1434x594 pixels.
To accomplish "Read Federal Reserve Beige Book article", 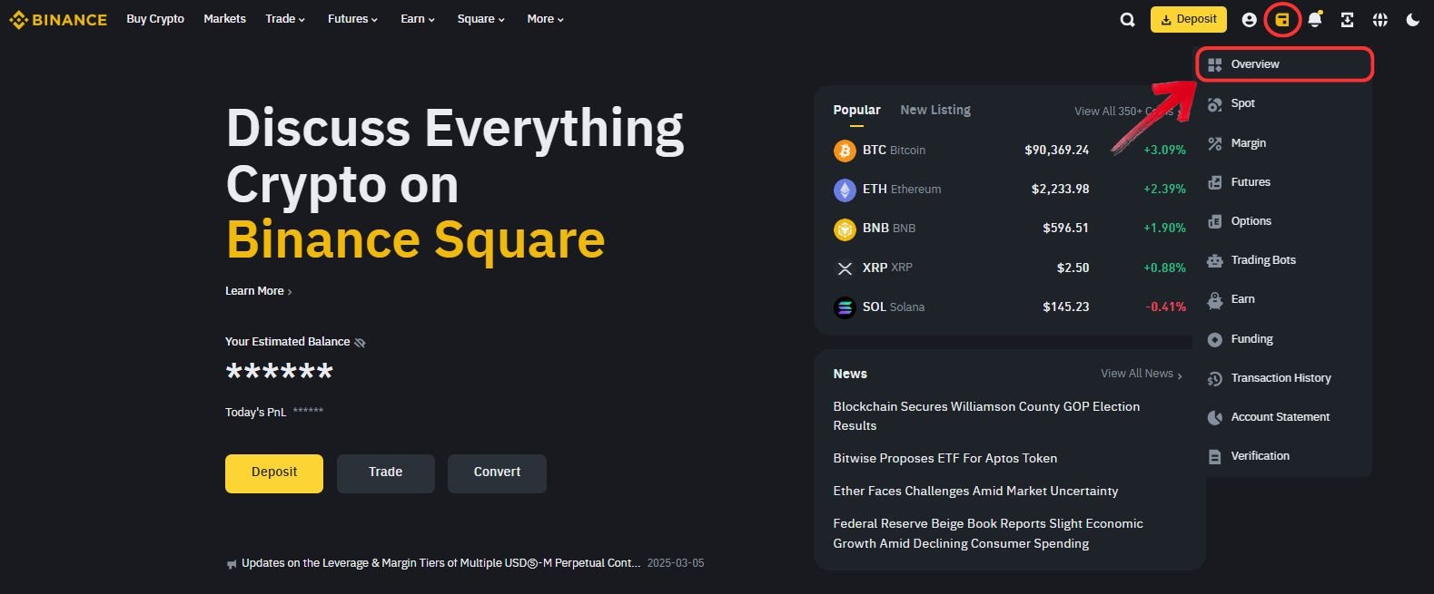I will tap(988, 534).
